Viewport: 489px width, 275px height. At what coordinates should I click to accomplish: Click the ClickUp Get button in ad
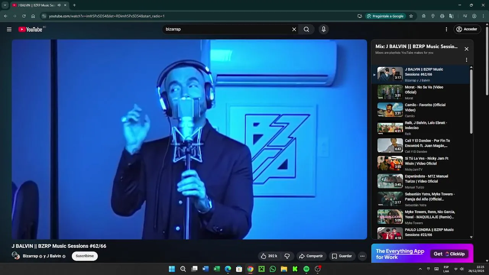tap(449, 254)
